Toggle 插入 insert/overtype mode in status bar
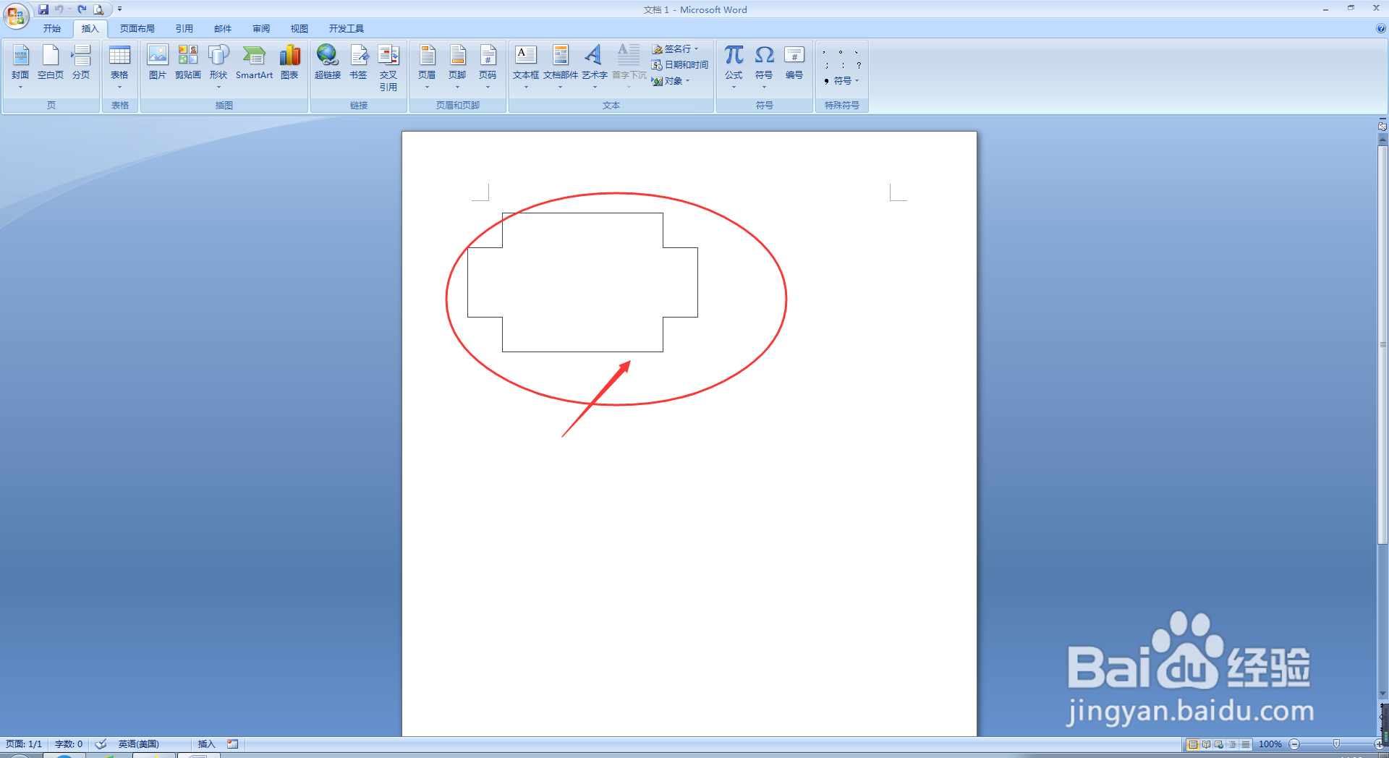Image resolution: width=1389 pixels, height=758 pixels. click(206, 744)
